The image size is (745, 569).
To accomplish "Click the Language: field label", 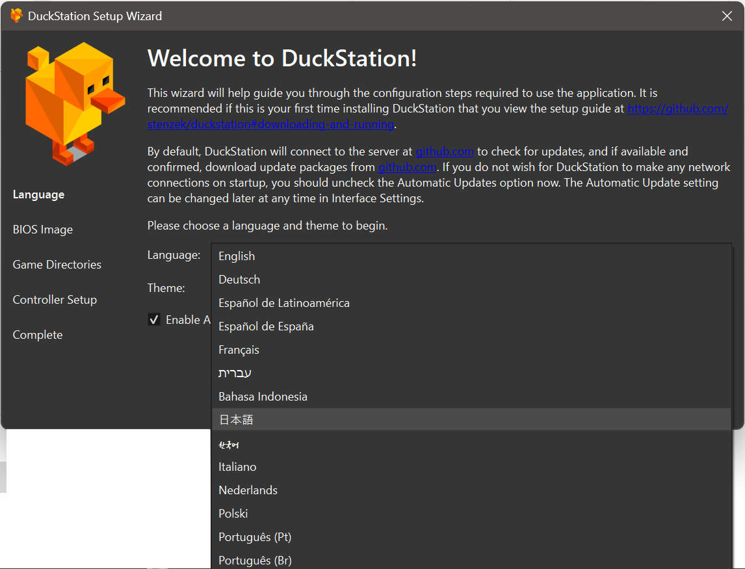I will [x=174, y=256].
